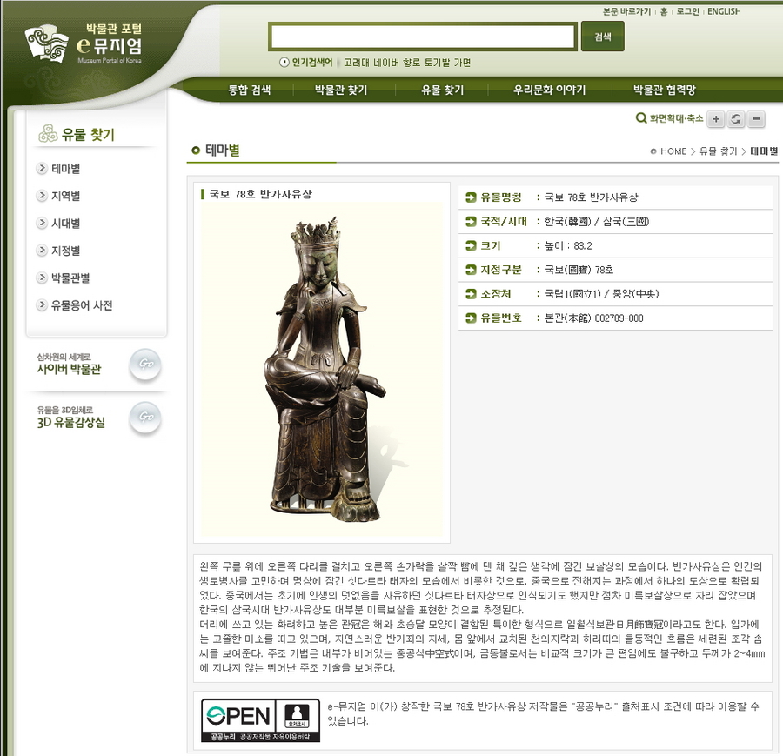Click the arrow bullet before 시대별
The width and height of the screenshot is (783, 756).
point(42,224)
